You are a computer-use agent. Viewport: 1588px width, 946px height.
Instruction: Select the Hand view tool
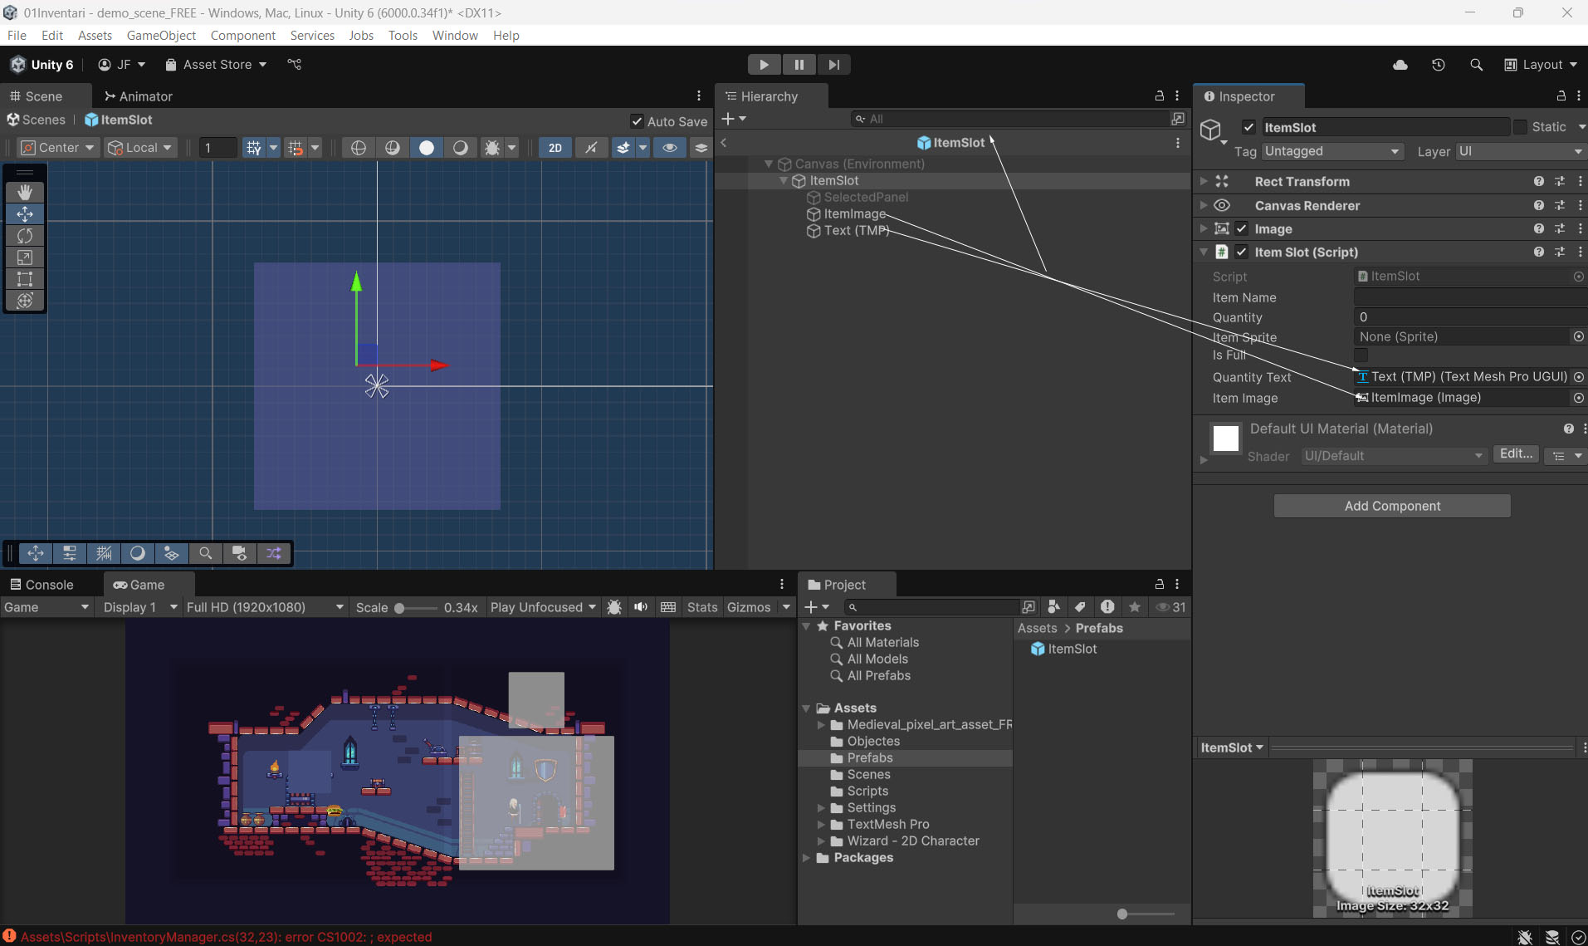coord(25,192)
